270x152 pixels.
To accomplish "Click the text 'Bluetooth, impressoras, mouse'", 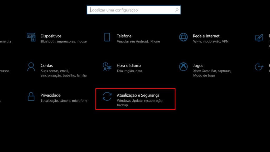I will (64, 41).
